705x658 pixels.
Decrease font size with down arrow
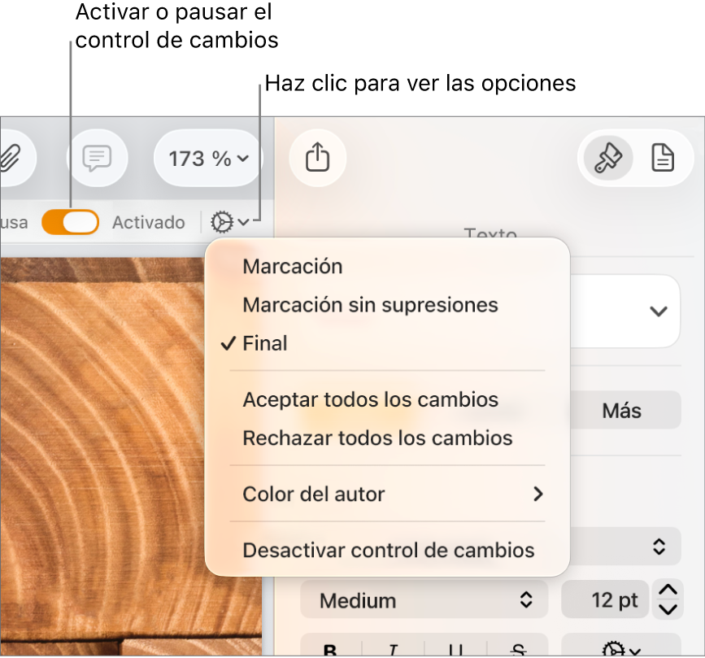(668, 610)
